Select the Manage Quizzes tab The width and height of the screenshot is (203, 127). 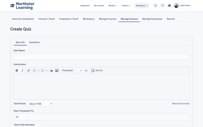click(129, 19)
